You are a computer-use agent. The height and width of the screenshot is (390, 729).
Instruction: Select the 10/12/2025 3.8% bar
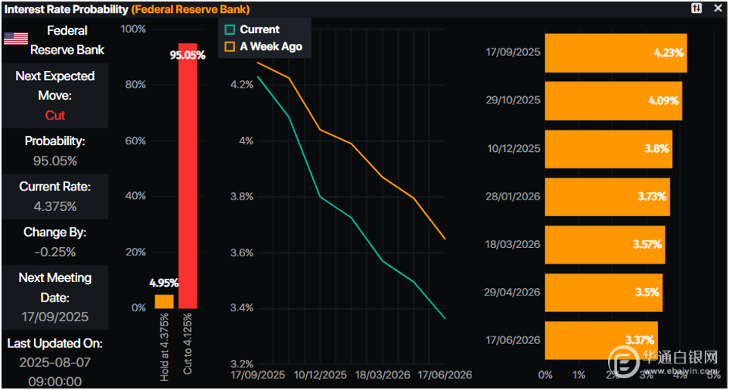609,149
